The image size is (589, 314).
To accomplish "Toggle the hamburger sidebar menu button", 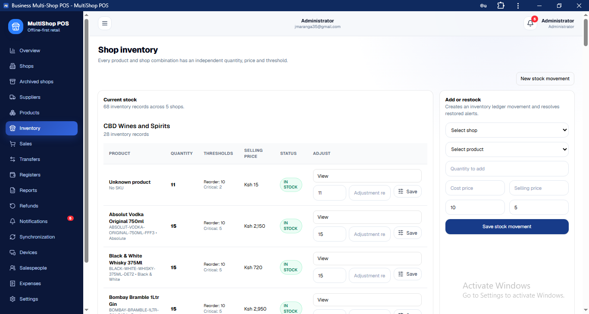I will [x=105, y=23].
